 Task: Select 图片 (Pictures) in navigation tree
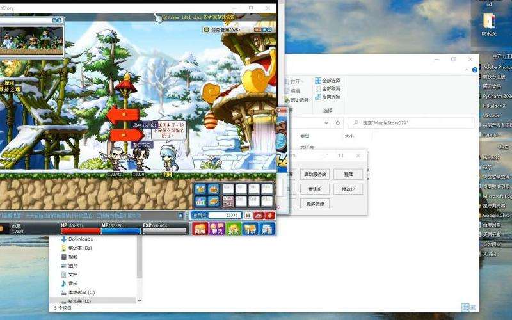(70, 266)
